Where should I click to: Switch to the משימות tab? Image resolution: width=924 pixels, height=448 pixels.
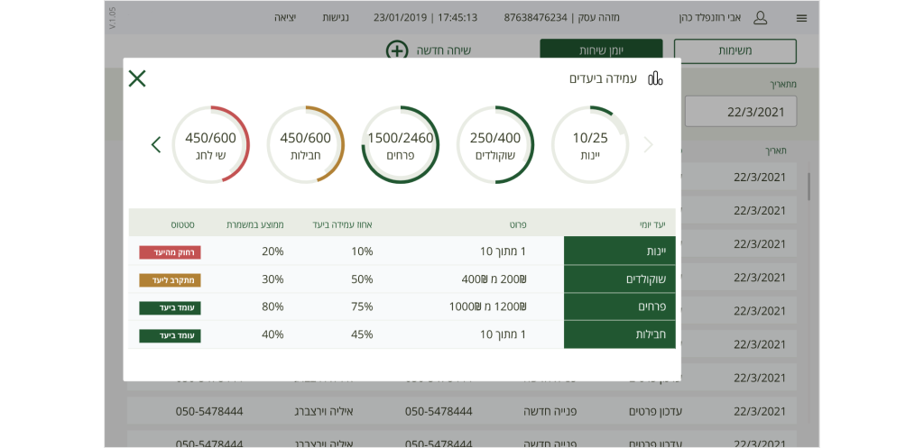coord(735,50)
